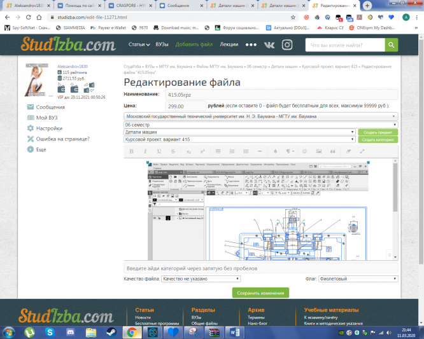Open Steam from the taskbar

(x=111, y=333)
